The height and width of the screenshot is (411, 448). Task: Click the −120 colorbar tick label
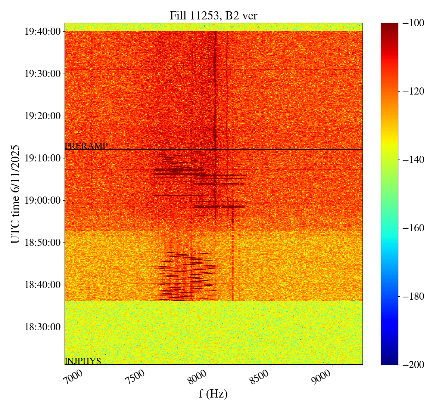(412, 91)
